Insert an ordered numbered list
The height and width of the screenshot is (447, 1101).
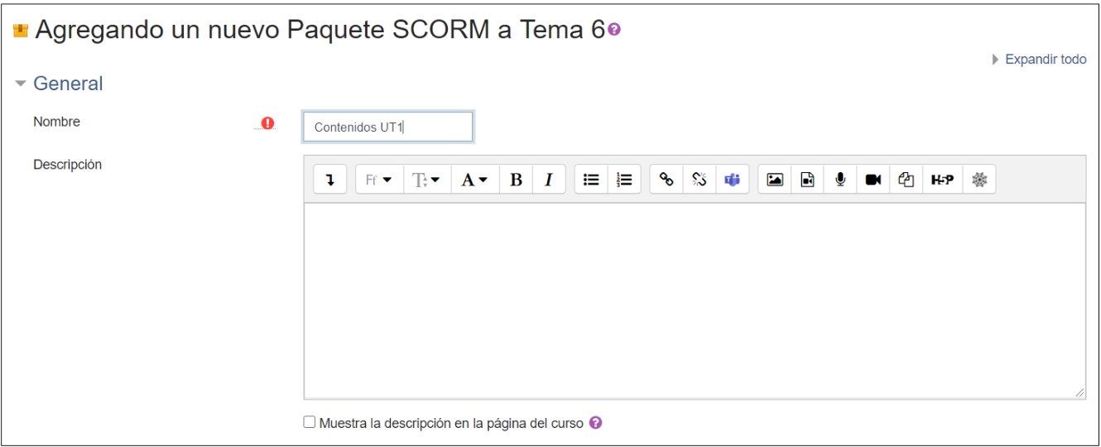624,180
